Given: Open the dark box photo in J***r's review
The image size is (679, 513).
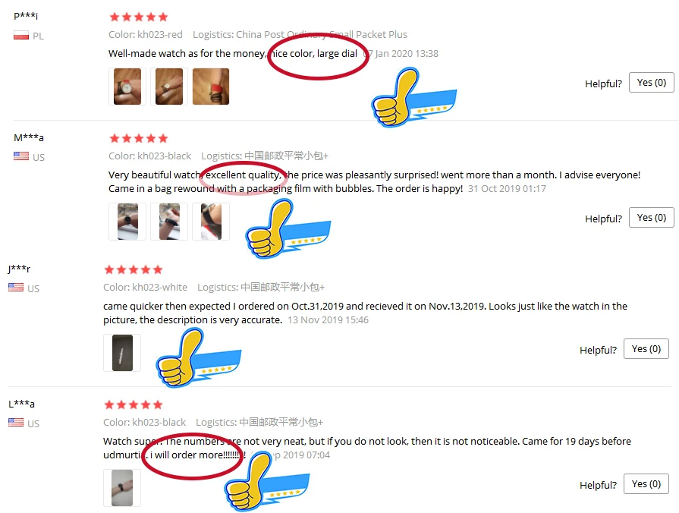Looking at the screenshot, I should point(122,353).
